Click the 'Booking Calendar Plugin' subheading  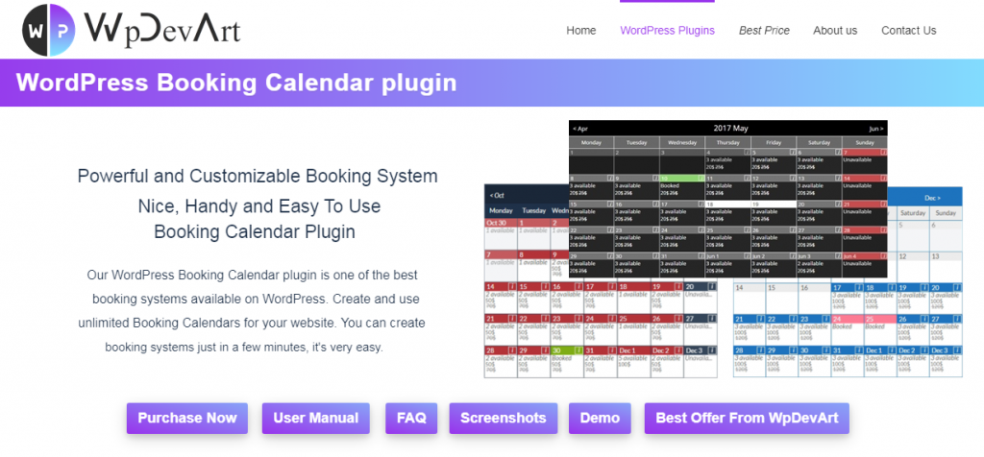(255, 231)
